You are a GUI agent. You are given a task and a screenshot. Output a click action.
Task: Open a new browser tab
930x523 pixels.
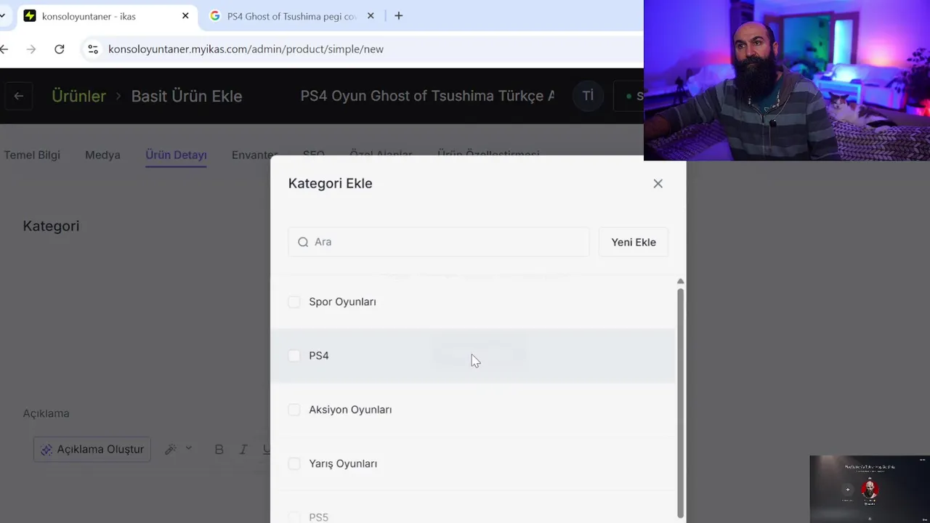tap(398, 16)
